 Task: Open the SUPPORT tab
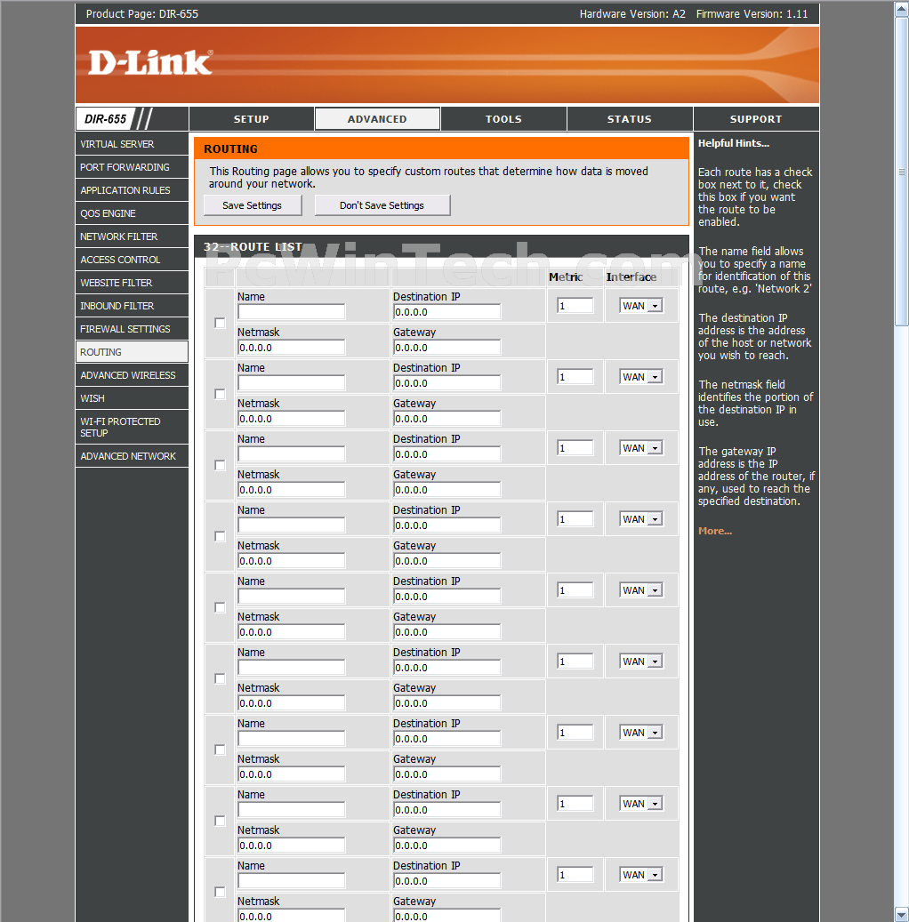click(756, 119)
